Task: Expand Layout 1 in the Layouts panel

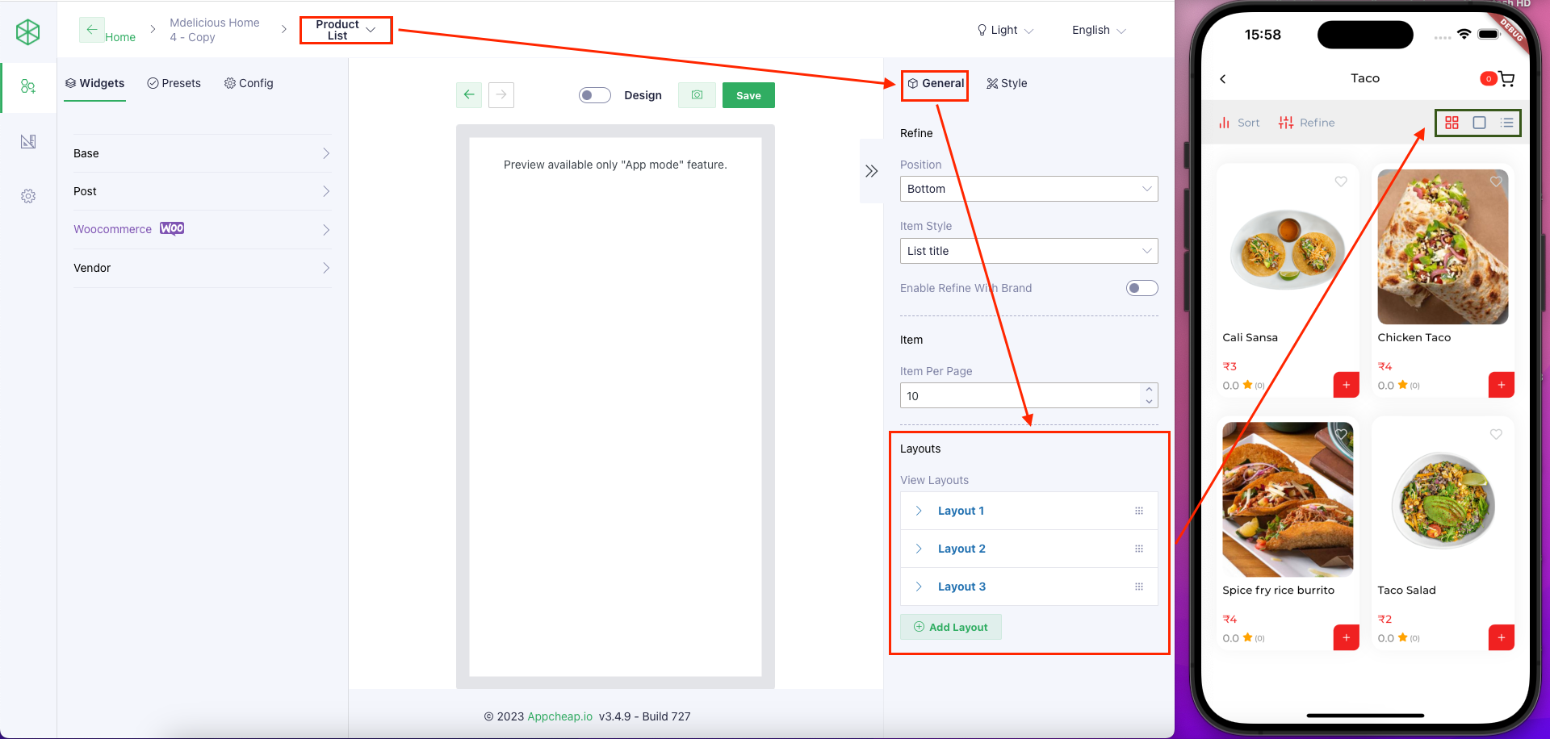Action: 918,510
